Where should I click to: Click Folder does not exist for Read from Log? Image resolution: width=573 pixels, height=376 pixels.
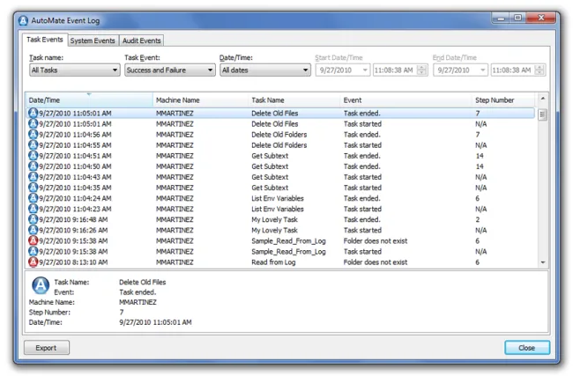tap(376, 262)
